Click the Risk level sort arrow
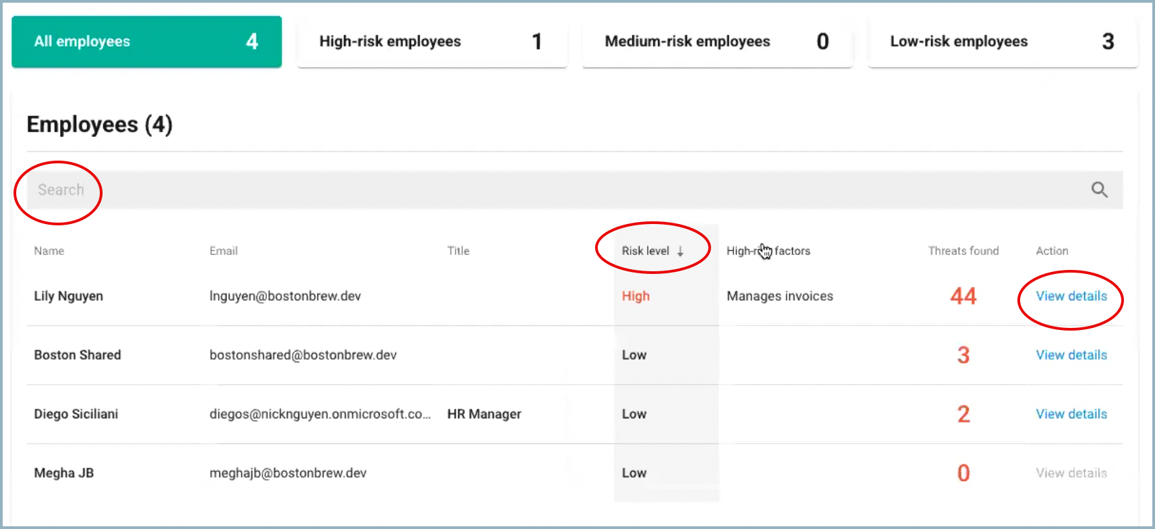The width and height of the screenshot is (1155, 529). point(680,251)
